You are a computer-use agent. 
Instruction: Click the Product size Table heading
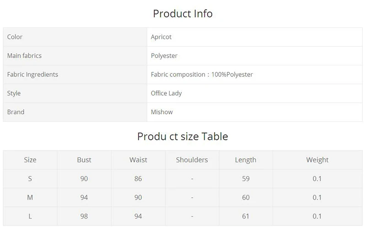click(183, 136)
